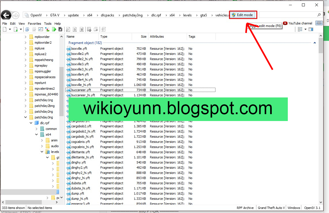Expand the mpstunt tree folder

coord(25,83)
